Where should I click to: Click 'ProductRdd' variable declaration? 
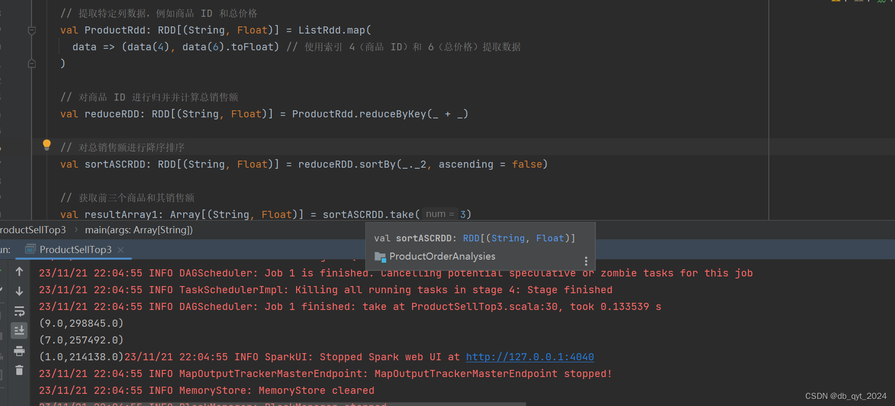point(115,30)
